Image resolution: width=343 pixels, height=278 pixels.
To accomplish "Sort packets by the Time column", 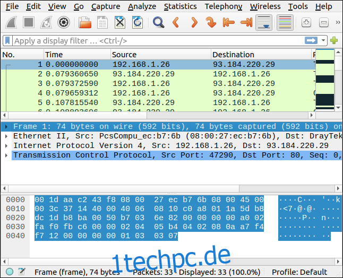I will [77, 55].
